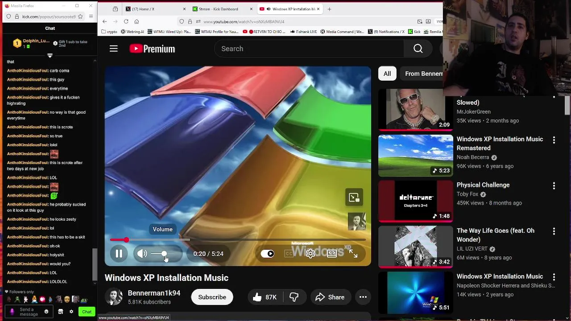Switch to the Home / X browser tab
The image size is (571, 321).
tap(155, 9)
